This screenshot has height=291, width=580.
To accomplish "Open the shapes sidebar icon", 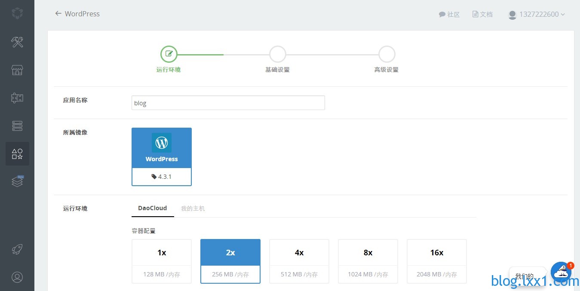I will tap(17, 154).
